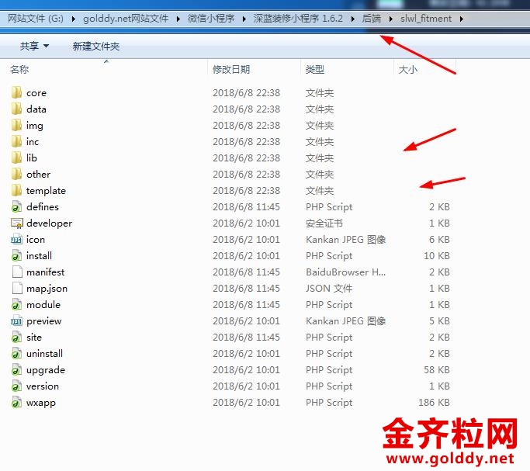Click the install PHP file icon

coord(16,255)
